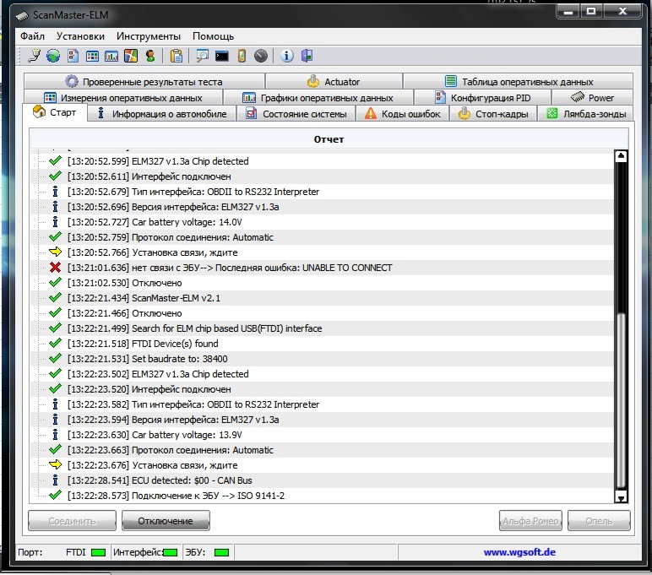Click the checklist document toolbar icon
The image size is (652, 575).
point(73,56)
